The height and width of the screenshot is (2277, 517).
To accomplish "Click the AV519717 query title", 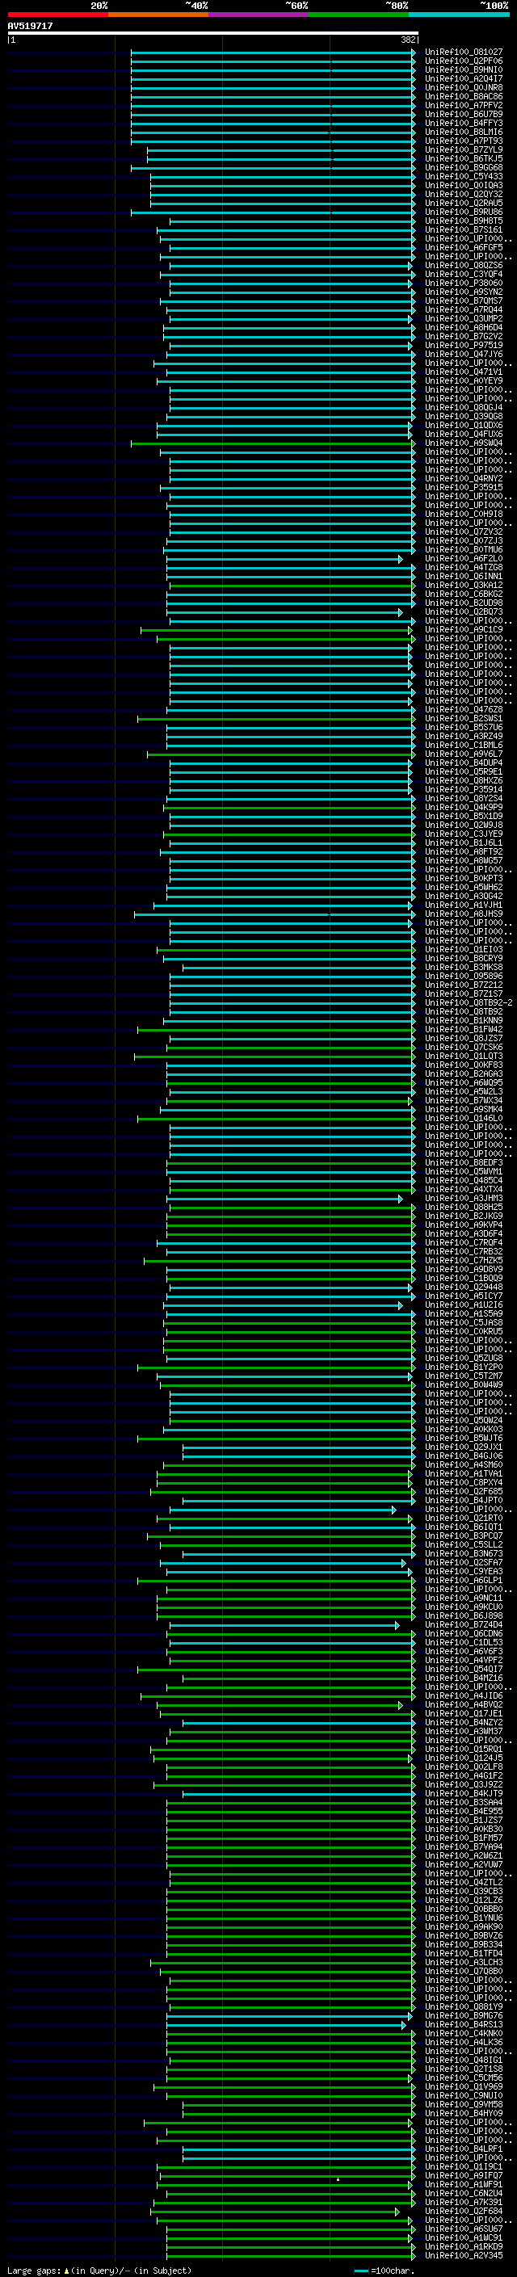I will tap(30, 27).
